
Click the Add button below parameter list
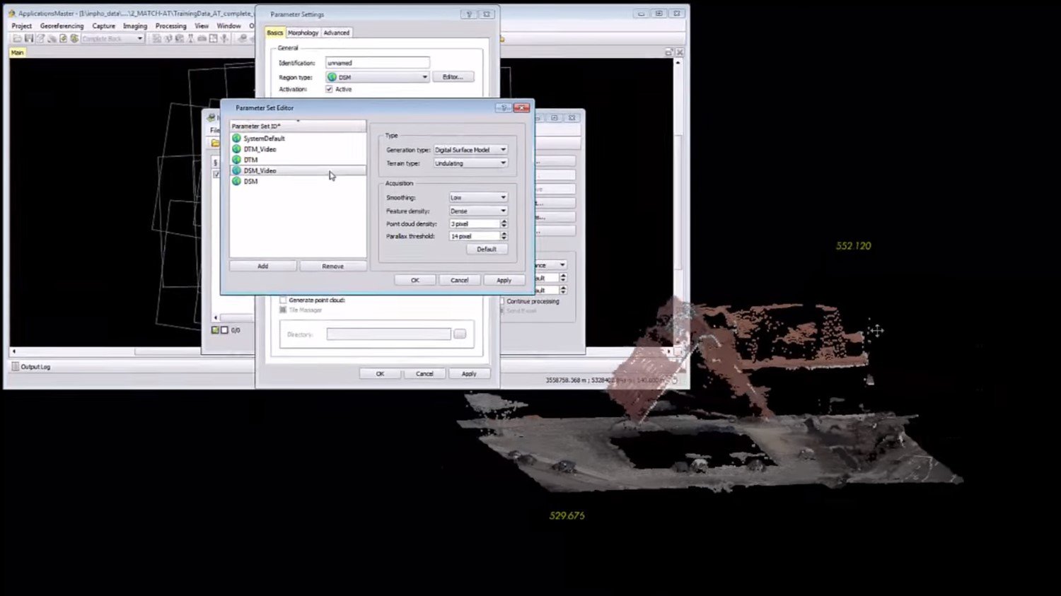click(262, 267)
